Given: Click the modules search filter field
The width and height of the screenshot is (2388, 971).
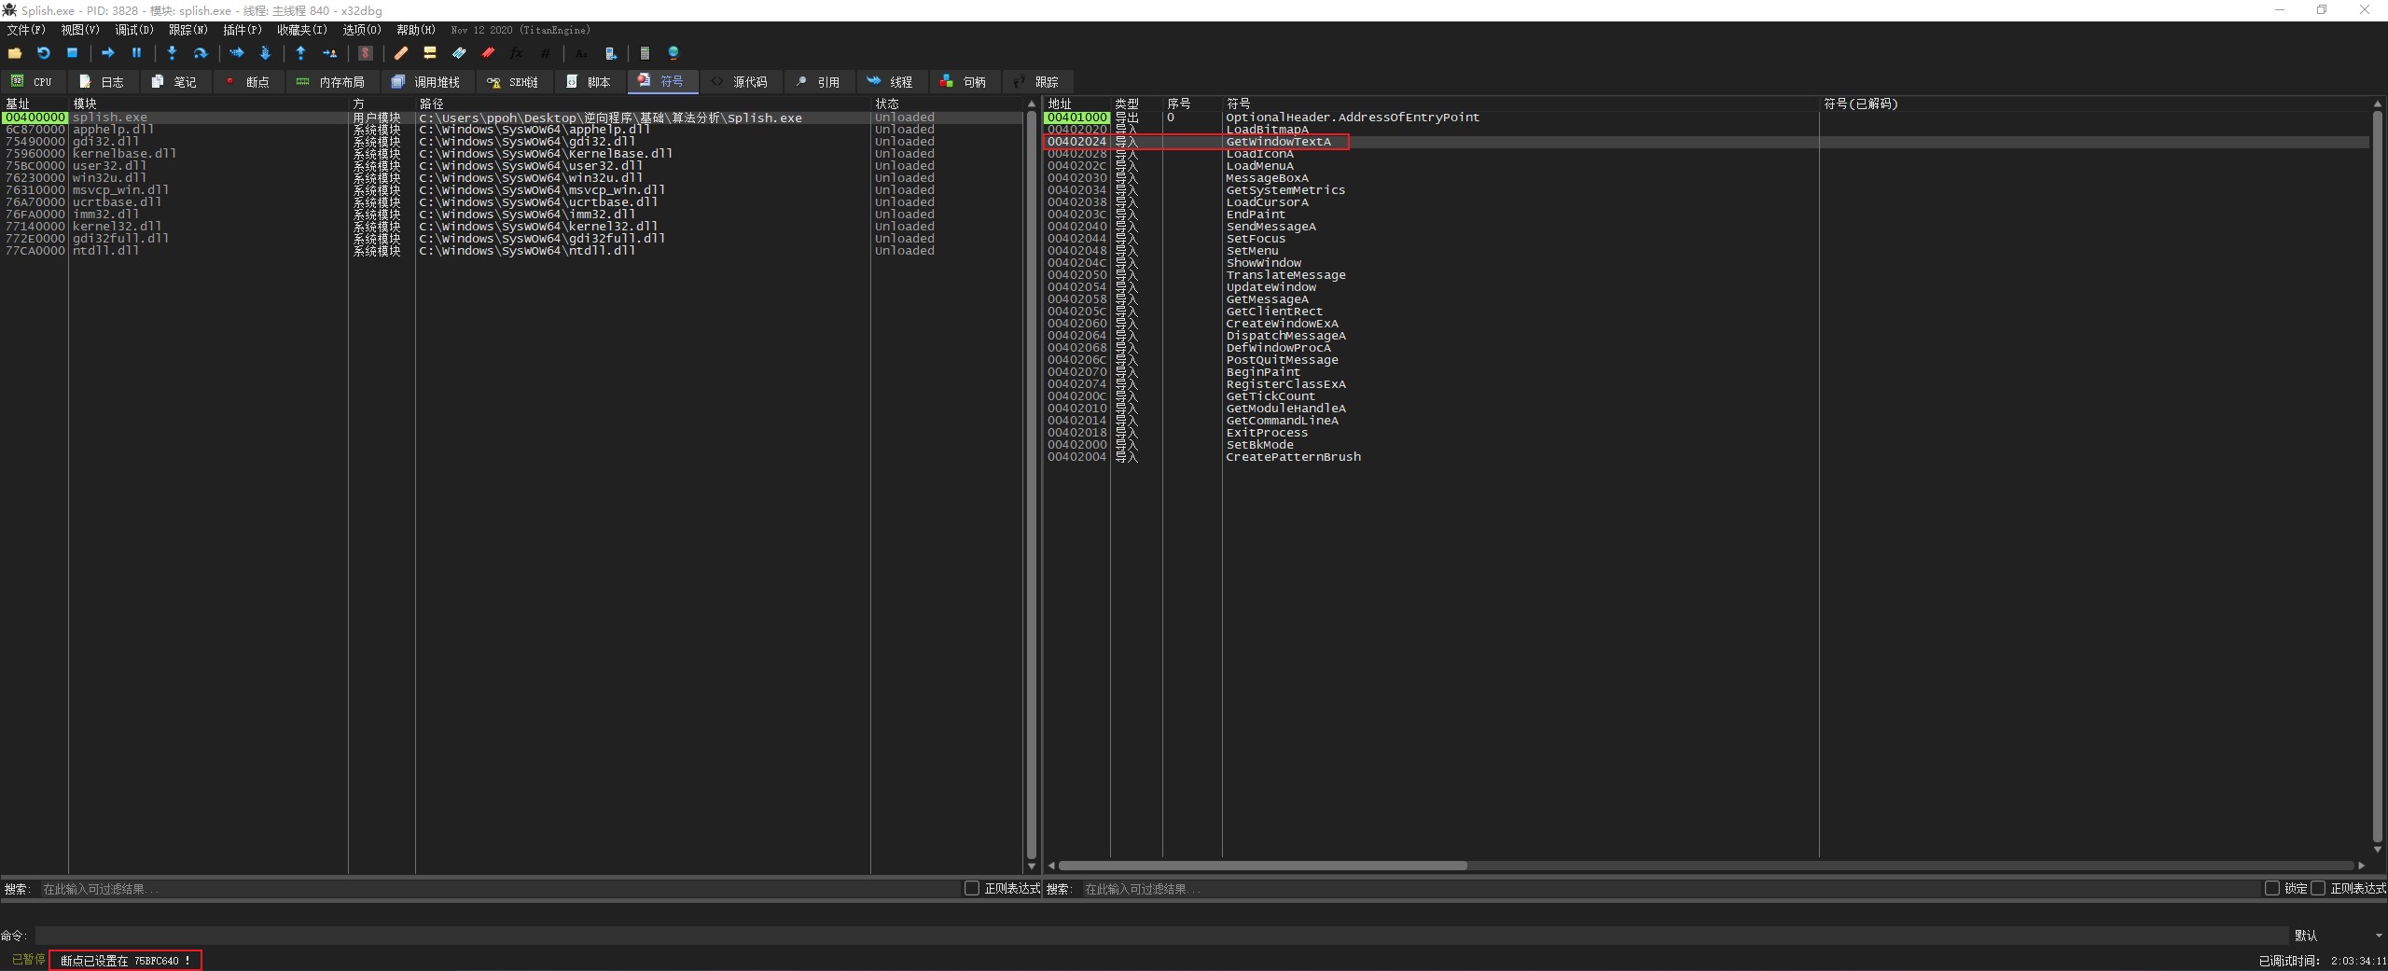Looking at the screenshot, I should tap(499, 889).
